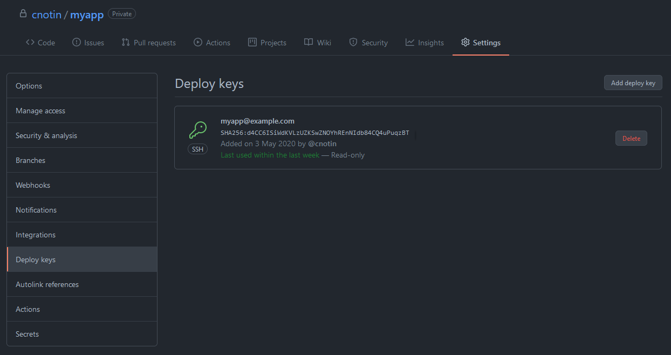Go to the Pull requests tab

click(149, 43)
